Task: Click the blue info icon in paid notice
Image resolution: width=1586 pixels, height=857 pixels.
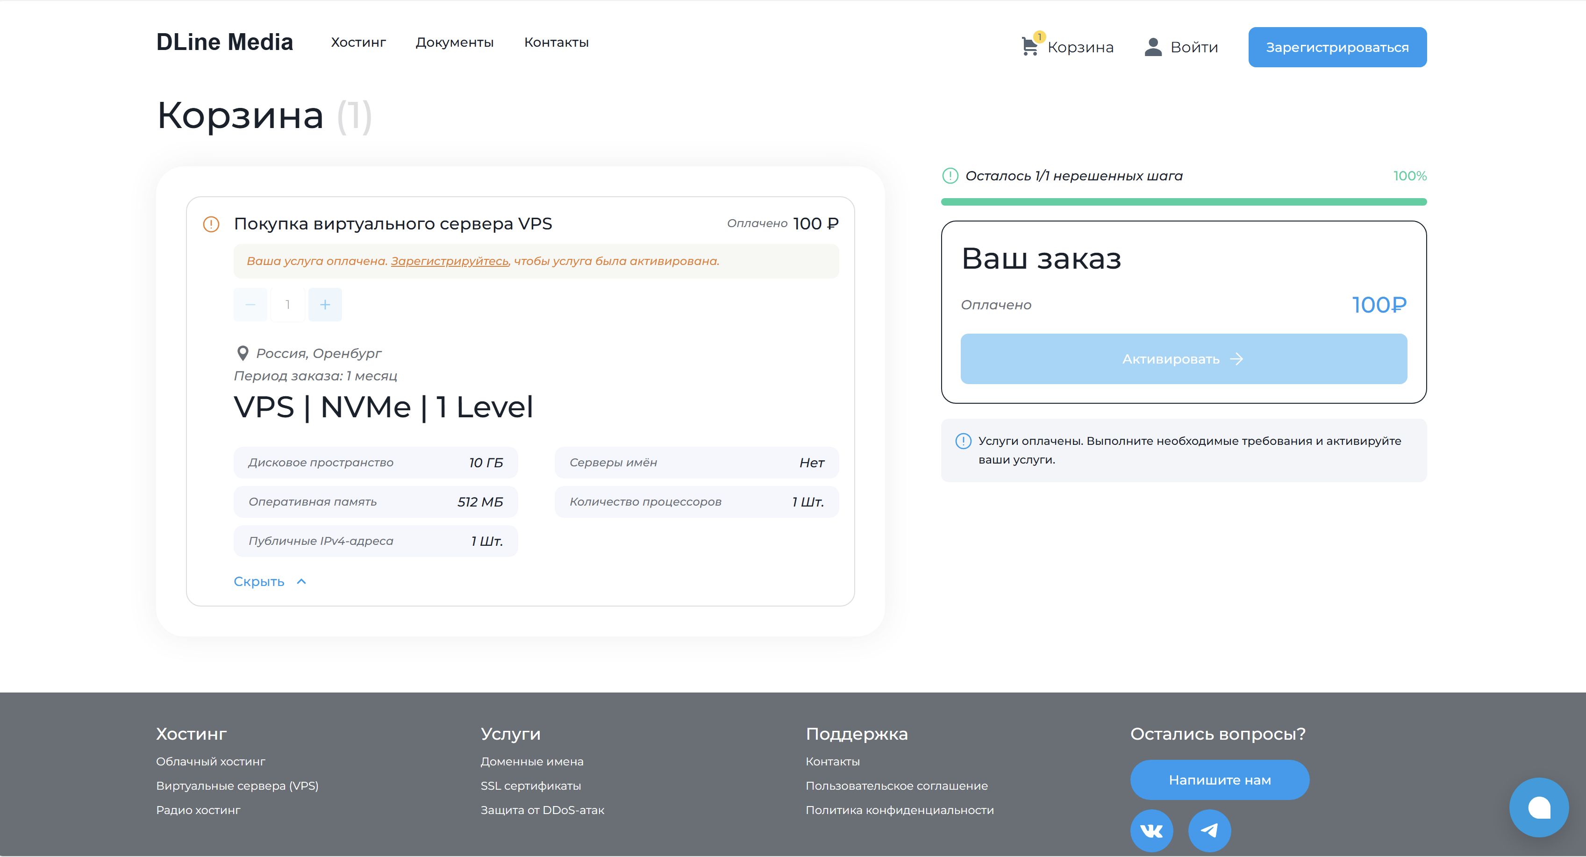Action: (963, 442)
